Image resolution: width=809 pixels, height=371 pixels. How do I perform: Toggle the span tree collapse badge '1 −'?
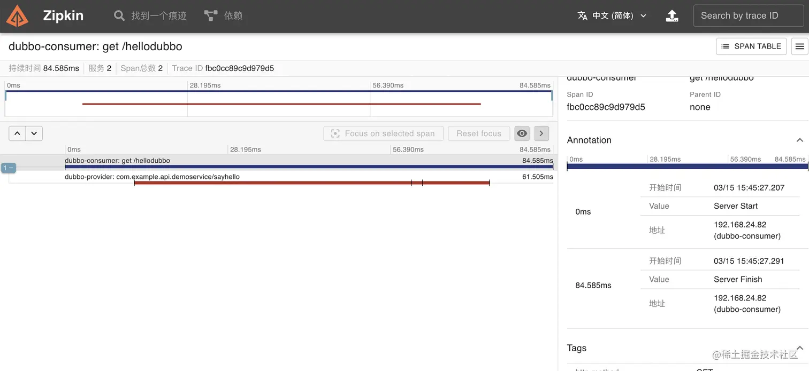[9, 168]
